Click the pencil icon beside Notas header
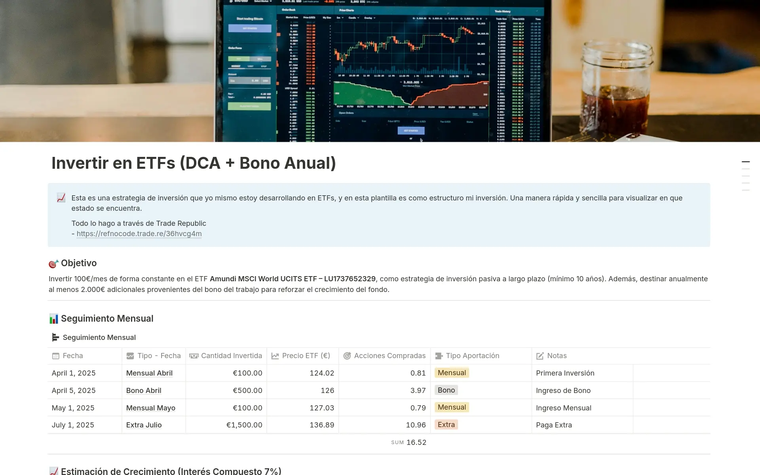This screenshot has height=475, width=760. pos(540,356)
